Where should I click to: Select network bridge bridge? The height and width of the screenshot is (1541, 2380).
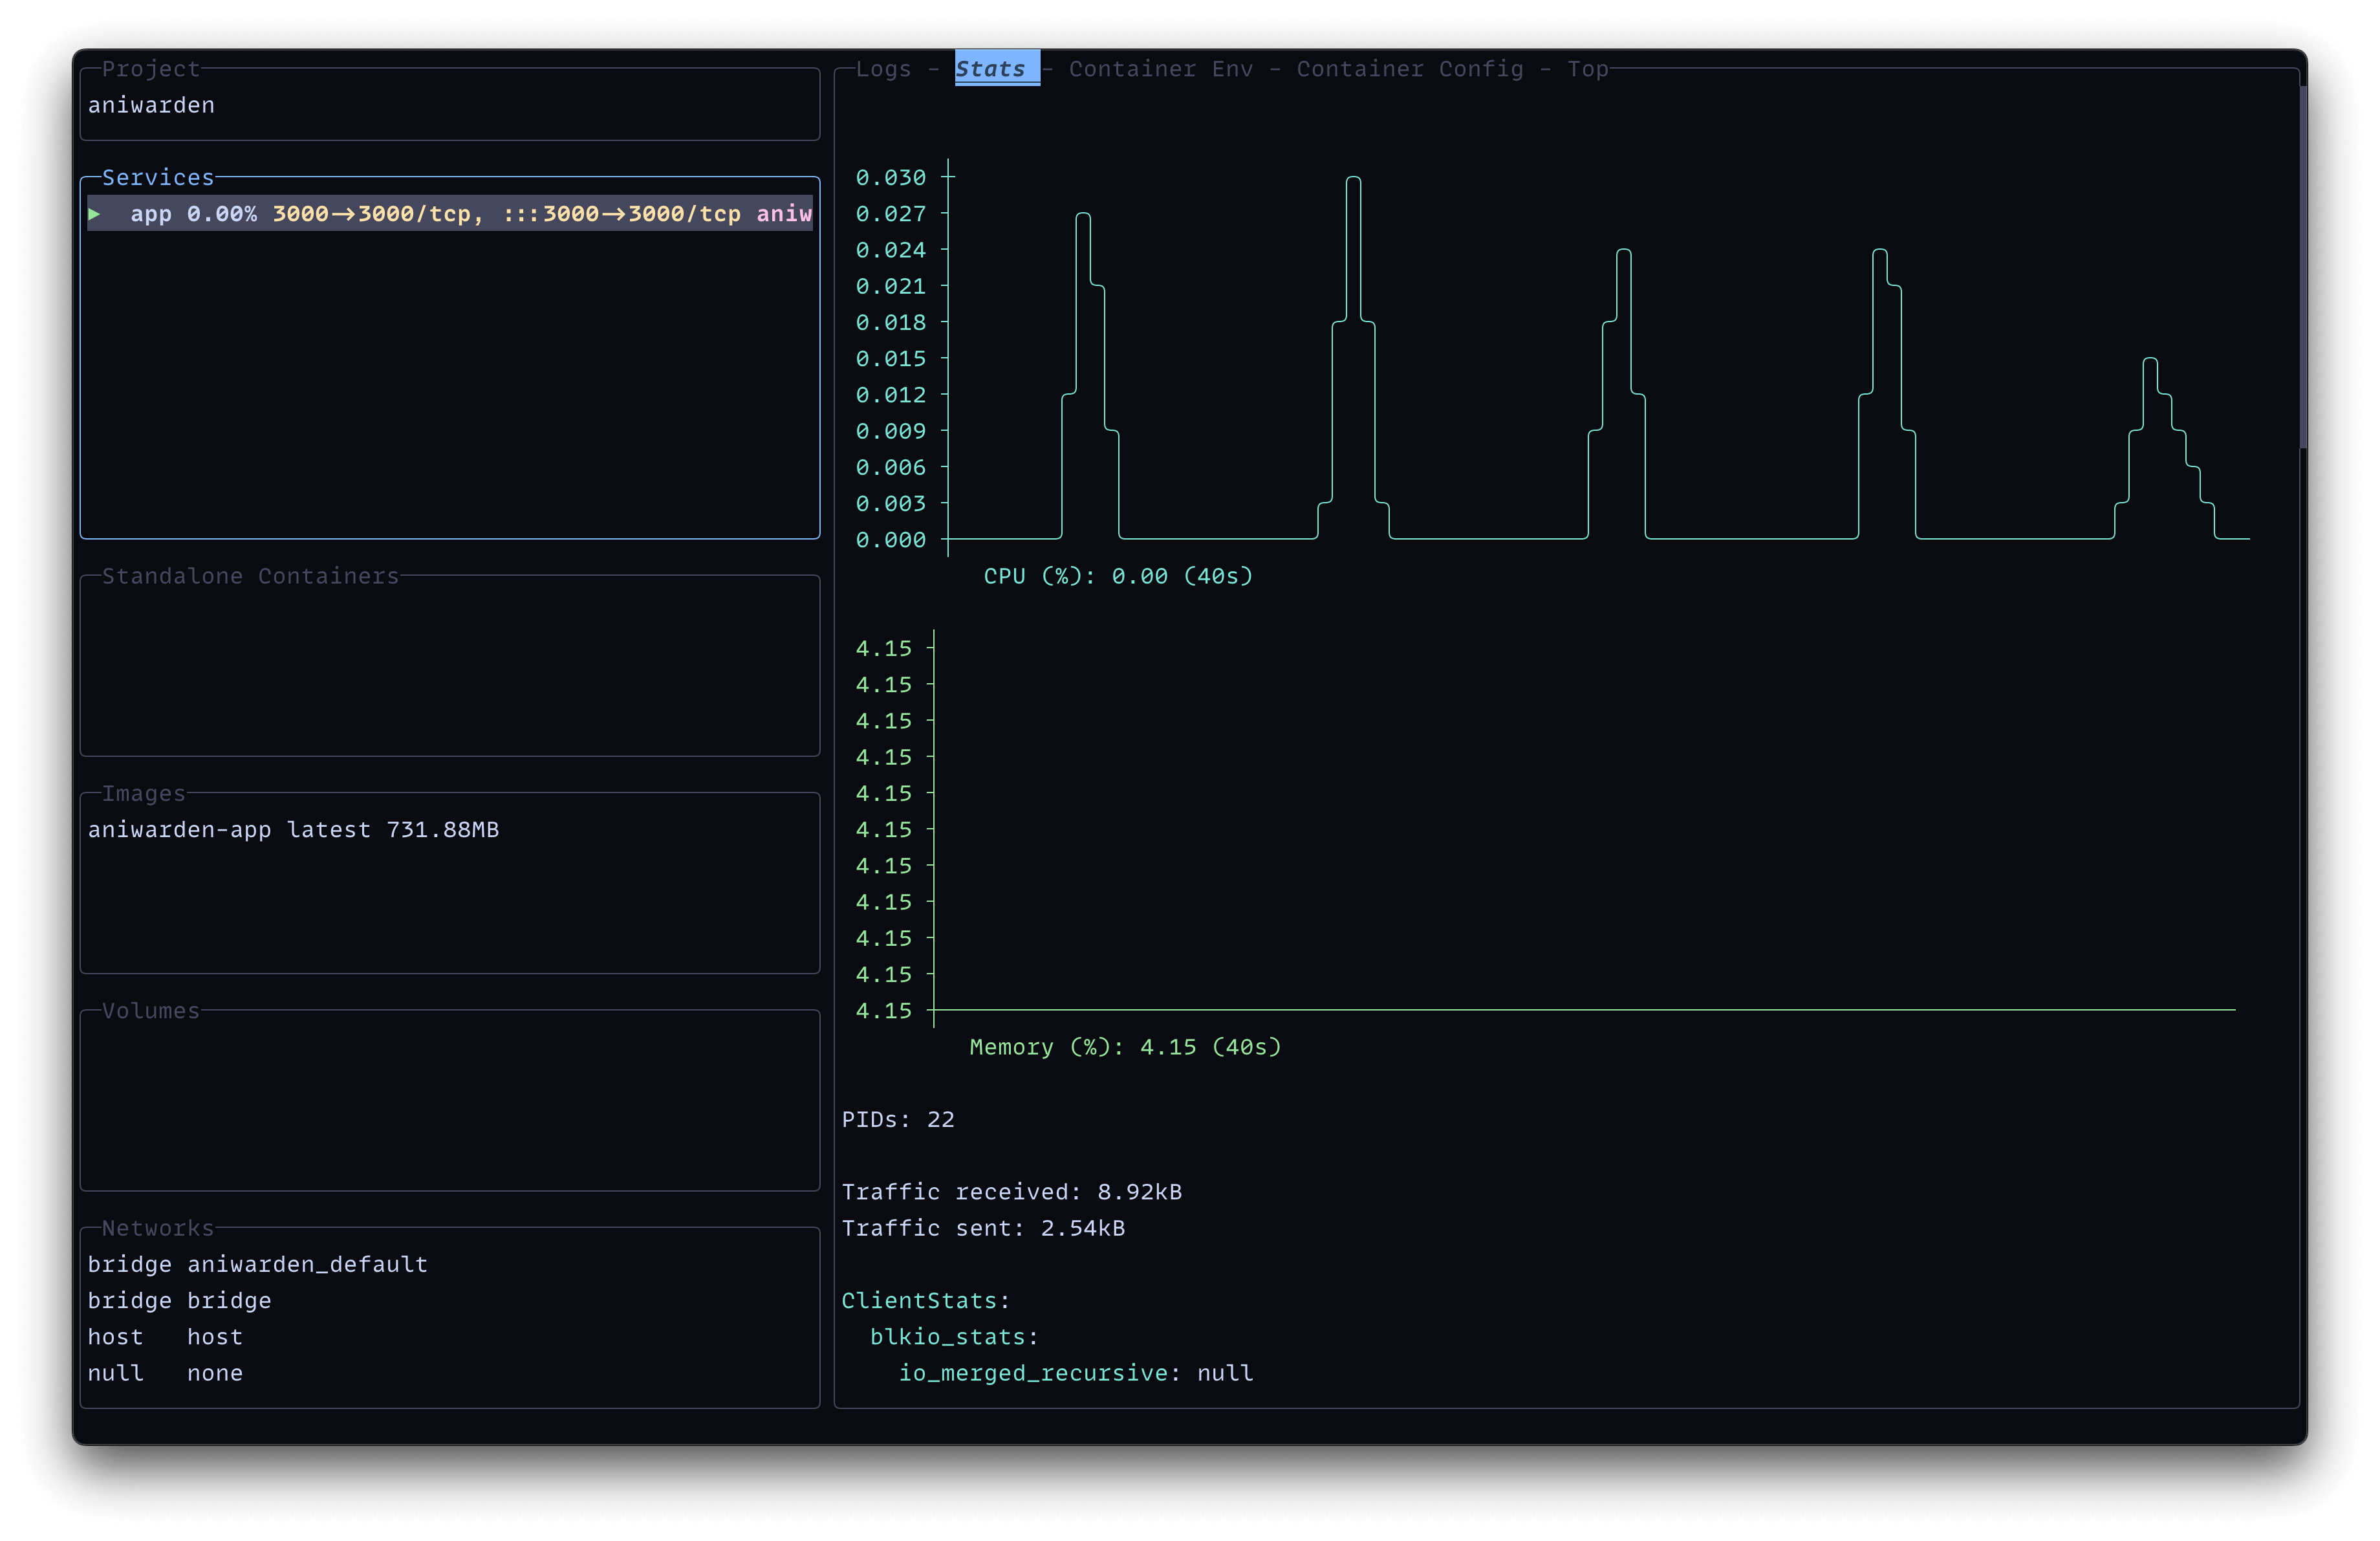(180, 1300)
